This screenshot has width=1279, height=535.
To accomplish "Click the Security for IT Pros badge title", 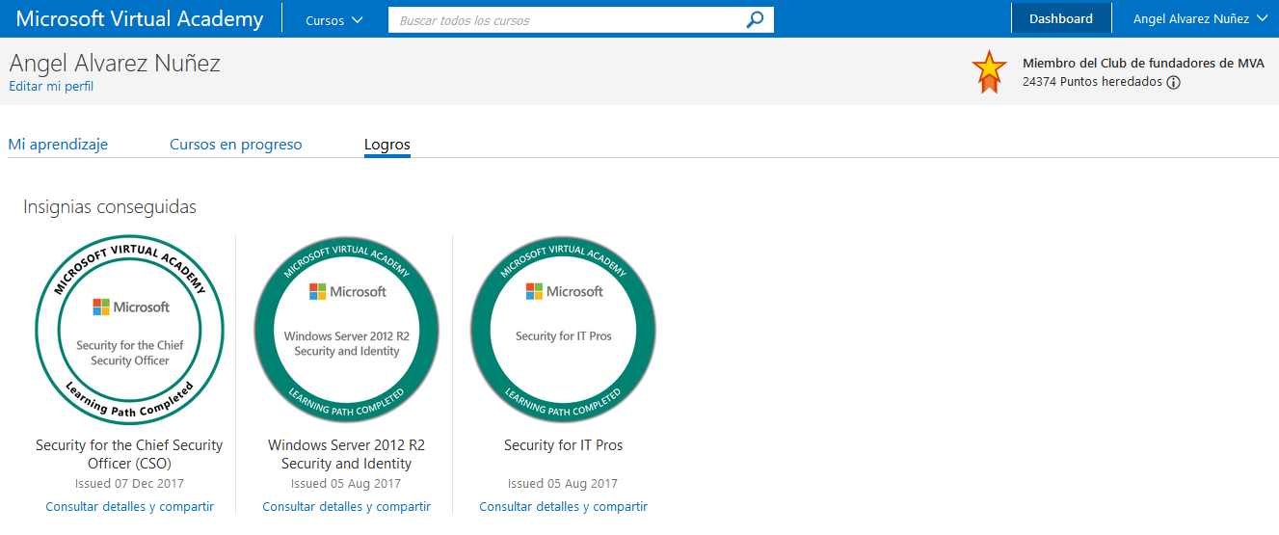I will tap(563, 445).
